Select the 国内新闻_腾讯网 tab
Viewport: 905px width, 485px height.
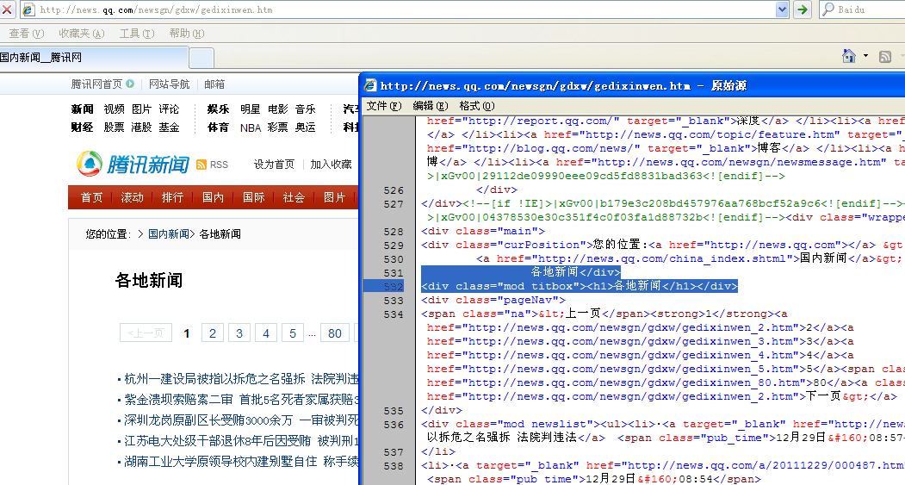92,58
